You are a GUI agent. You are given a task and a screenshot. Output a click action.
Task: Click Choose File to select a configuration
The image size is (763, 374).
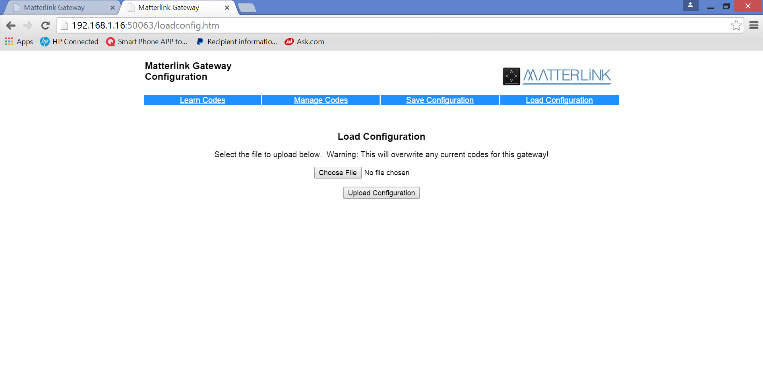(337, 172)
